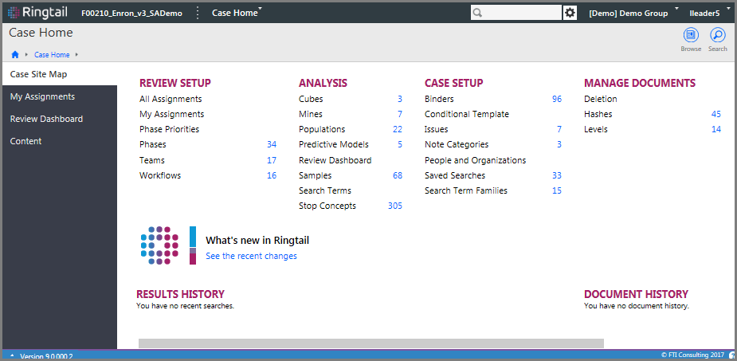The width and height of the screenshot is (737, 361).
Task: Expand arrow after Case Home breadcrumb
Action: click(76, 54)
